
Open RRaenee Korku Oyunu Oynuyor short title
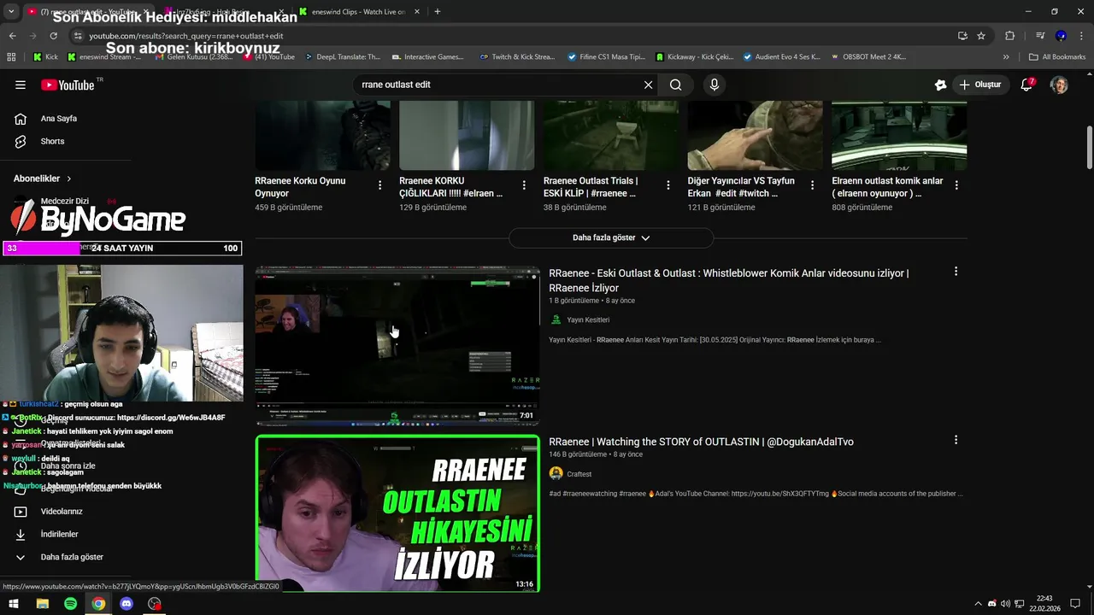tap(300, 187)
